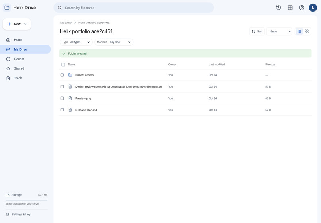Click Oct 14 date in the Preview.png row
321x223 pixels.
point(213,98)
